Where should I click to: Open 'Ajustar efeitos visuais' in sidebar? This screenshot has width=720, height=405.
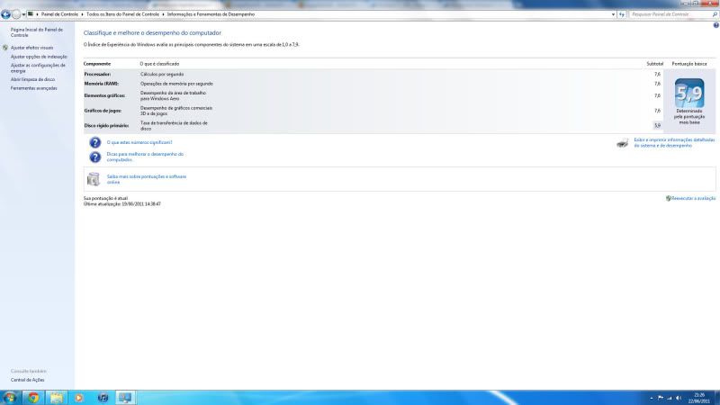(x=31, y=47)
